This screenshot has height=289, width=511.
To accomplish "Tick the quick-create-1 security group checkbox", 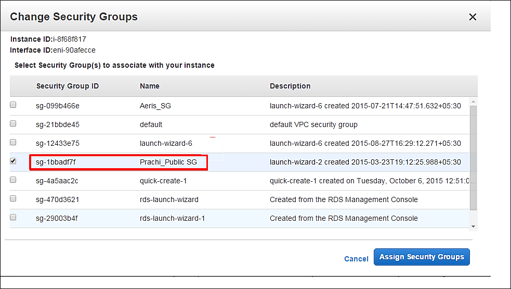I will (x=14, y=180).
